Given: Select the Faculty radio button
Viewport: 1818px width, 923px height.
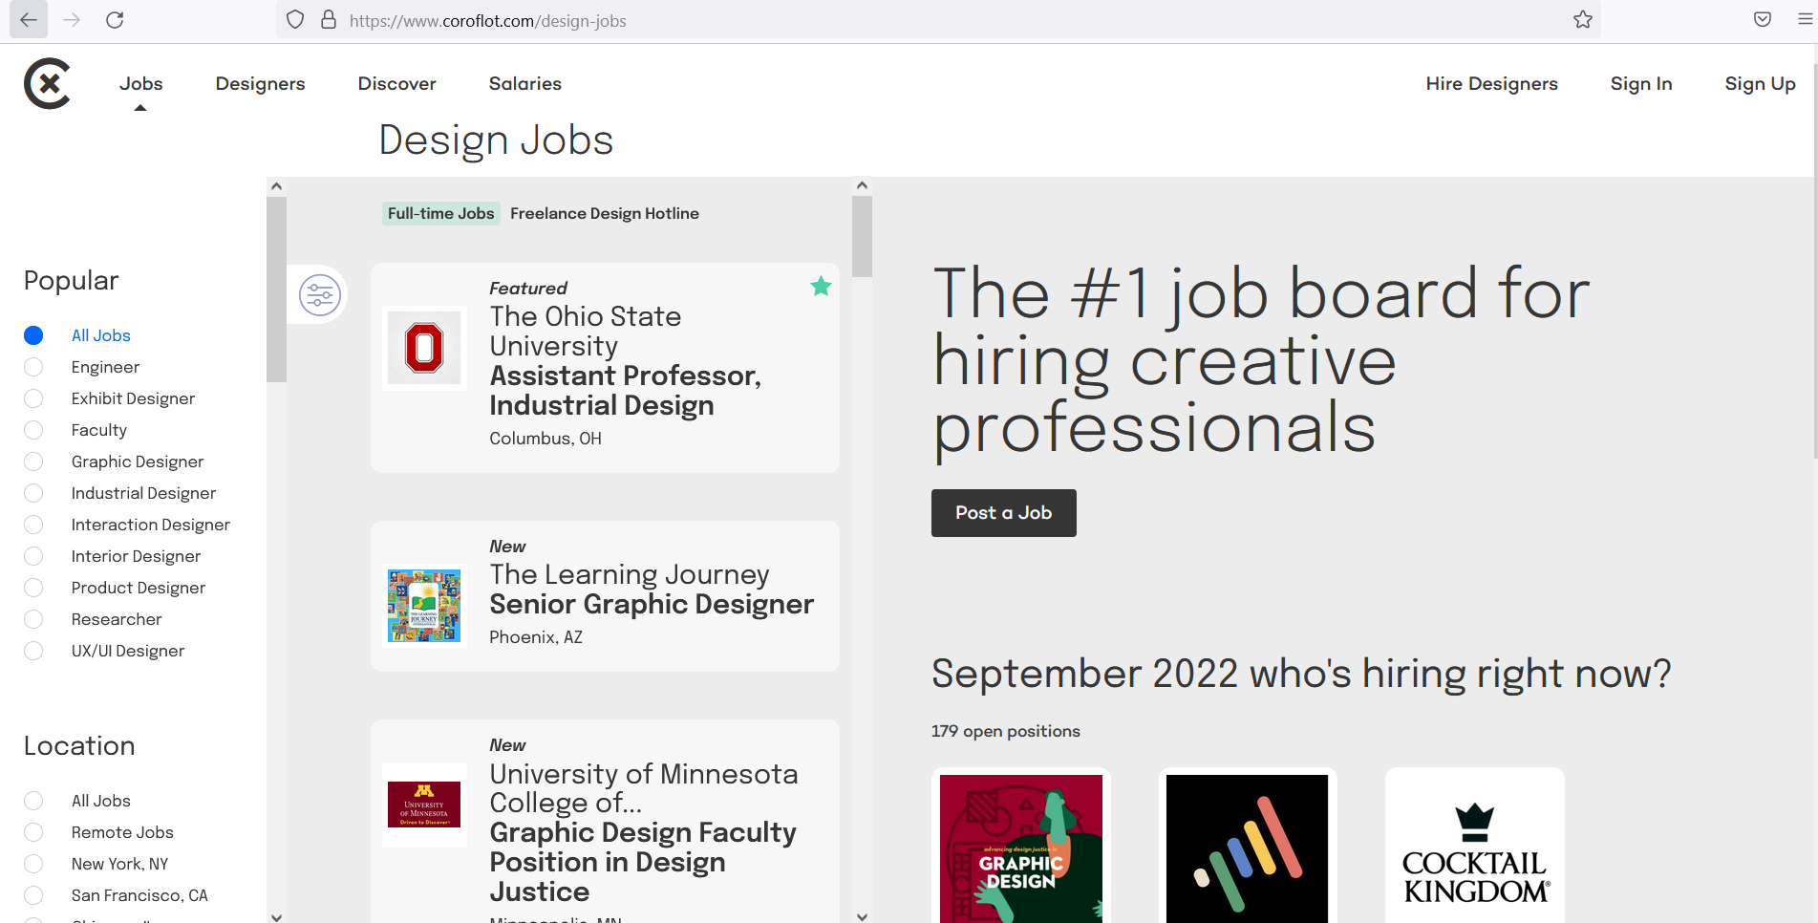Looking at the screenshot, I should pos(33,430).
